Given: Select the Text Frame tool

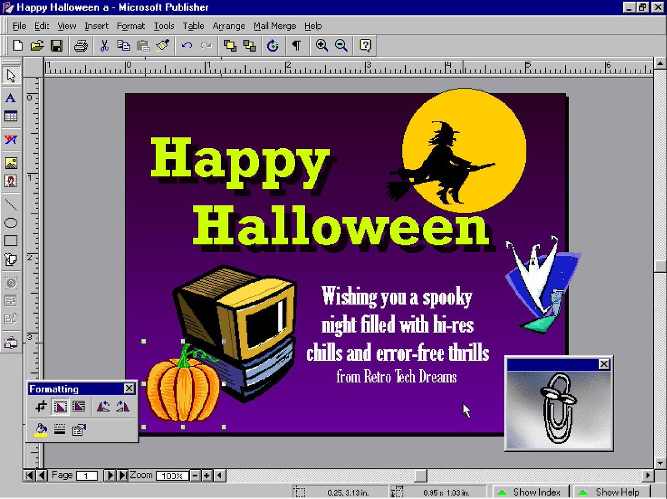Looking at the screenshot, I should tap(11, 98).
